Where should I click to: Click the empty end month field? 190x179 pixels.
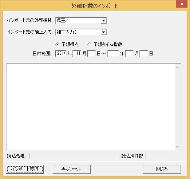click(x=130, y=53)
